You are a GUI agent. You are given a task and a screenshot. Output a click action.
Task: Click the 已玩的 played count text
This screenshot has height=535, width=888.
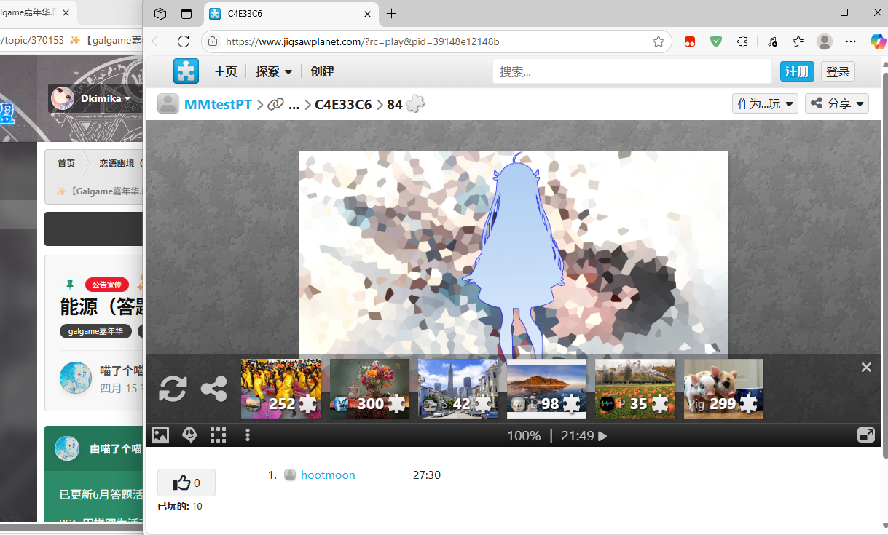pyautogui.click(x=180, y=506)
